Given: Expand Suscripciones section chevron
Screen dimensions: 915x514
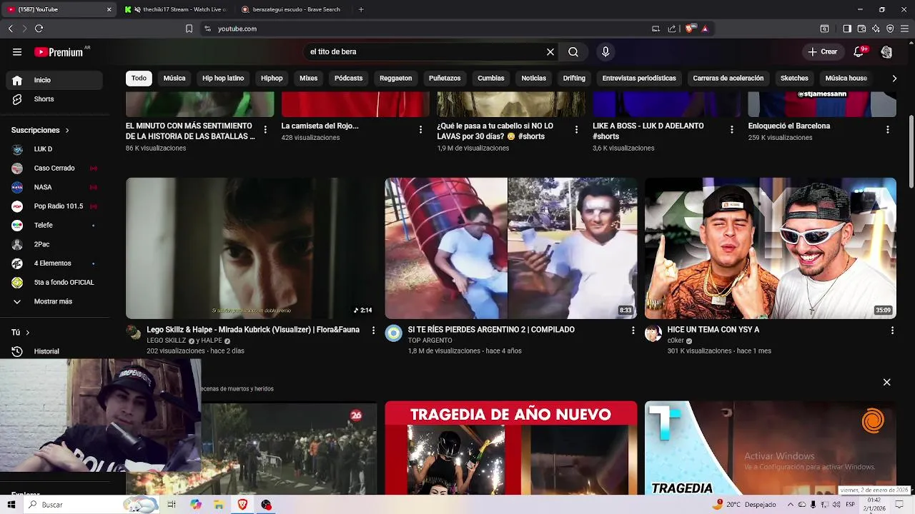Looking at the screenshot, I should click(x=67, y=131).
